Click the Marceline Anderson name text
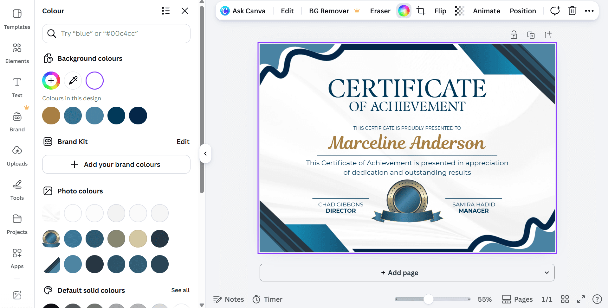 coord(407,143)
